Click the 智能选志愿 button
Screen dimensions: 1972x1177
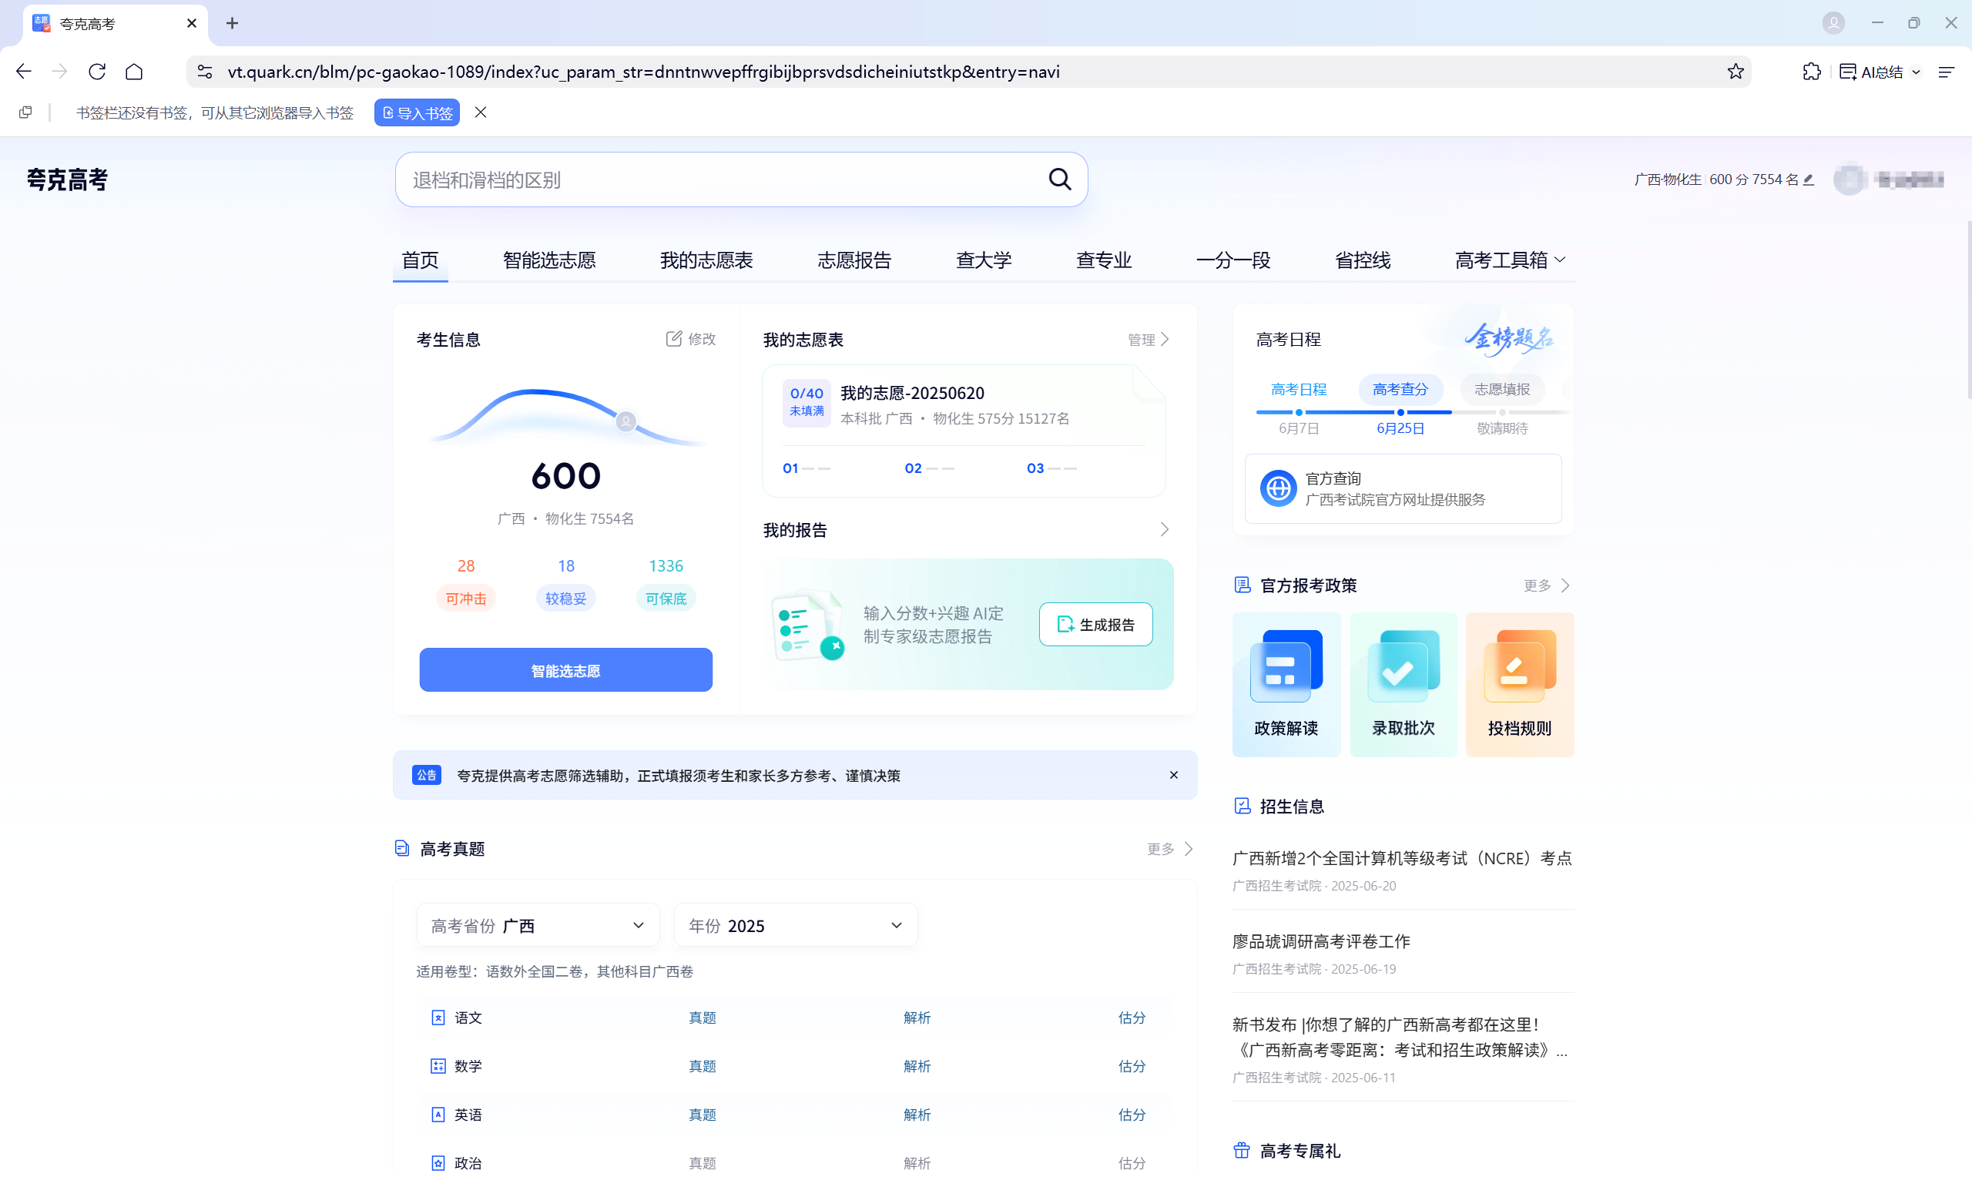565,669
